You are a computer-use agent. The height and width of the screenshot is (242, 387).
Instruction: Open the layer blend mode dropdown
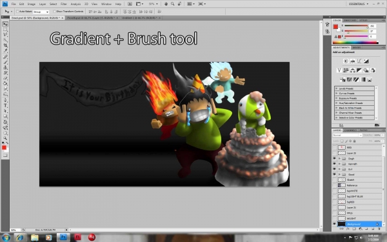(x=348, y=135)
